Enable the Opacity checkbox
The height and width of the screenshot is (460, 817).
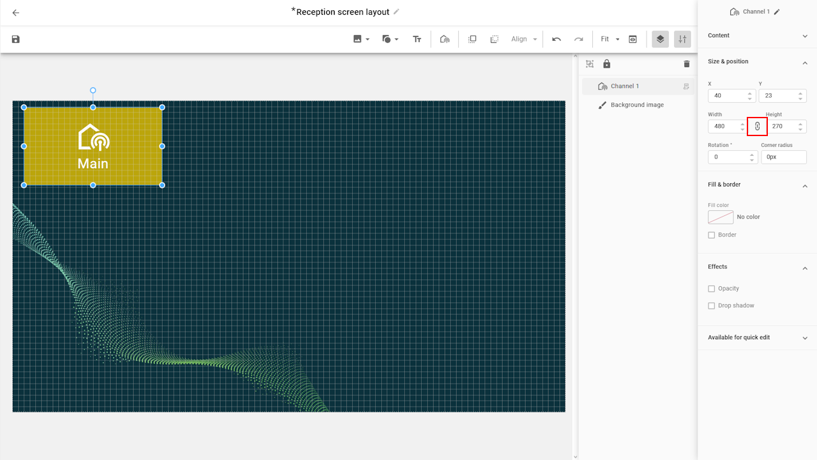pos(712,289)
